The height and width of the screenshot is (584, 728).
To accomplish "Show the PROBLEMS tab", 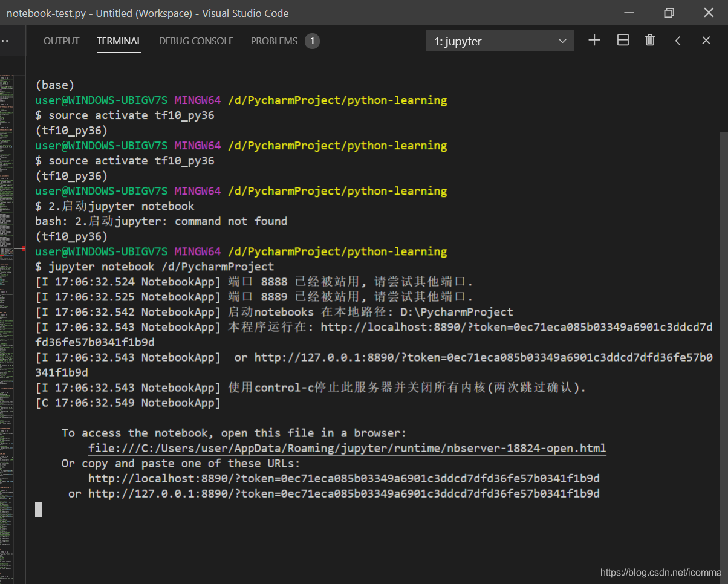I will pos(274,41).
